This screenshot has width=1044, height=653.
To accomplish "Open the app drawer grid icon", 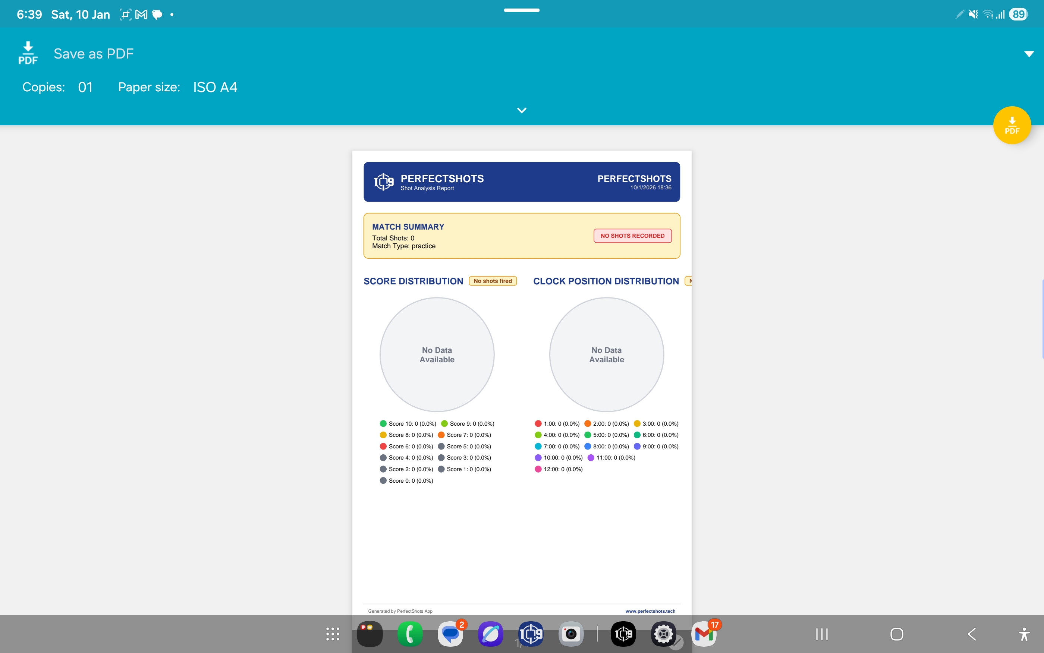I will 332,634.
